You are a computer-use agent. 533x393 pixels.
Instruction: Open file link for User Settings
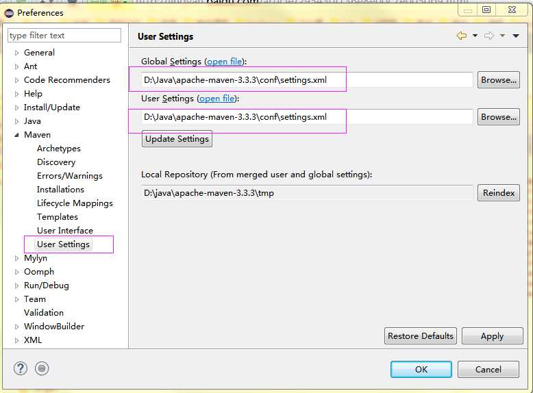click(217, 99)
